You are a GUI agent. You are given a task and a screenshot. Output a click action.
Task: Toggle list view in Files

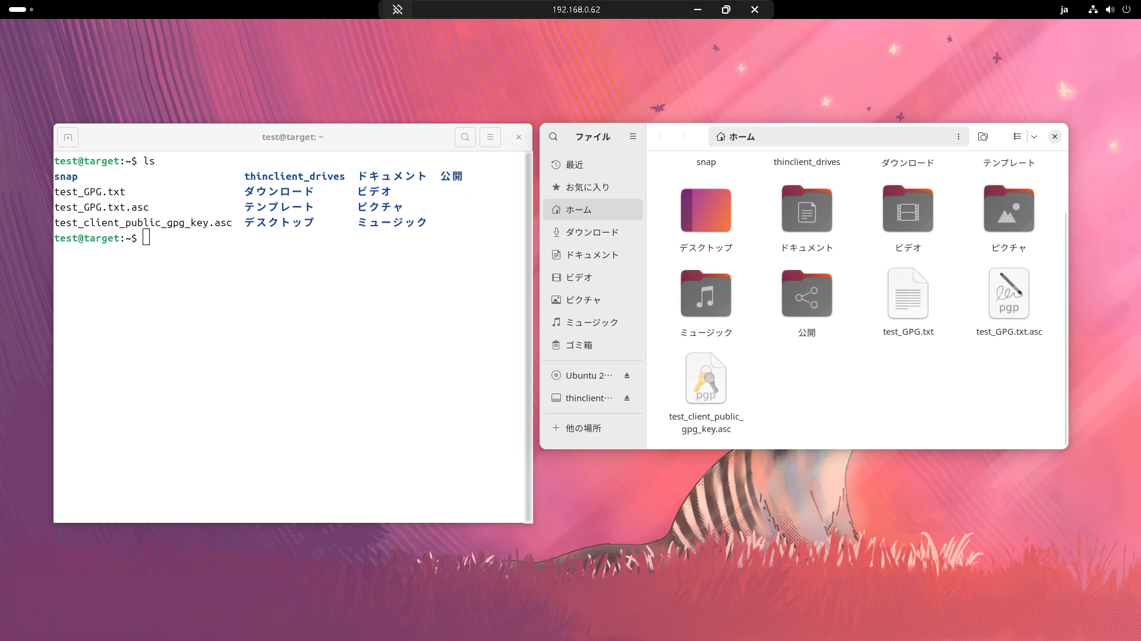point(1017,137)
